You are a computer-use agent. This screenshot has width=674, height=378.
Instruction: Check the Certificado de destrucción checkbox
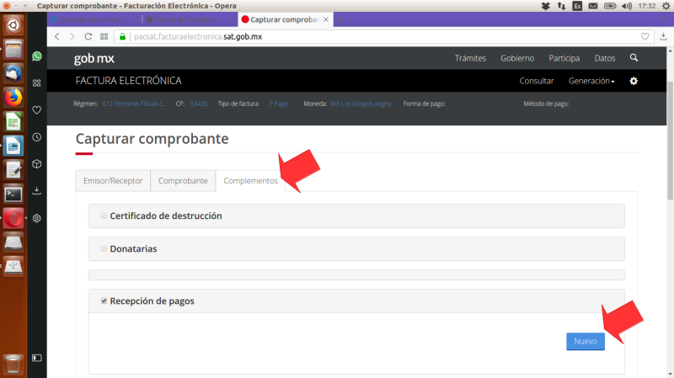(104, 216)
